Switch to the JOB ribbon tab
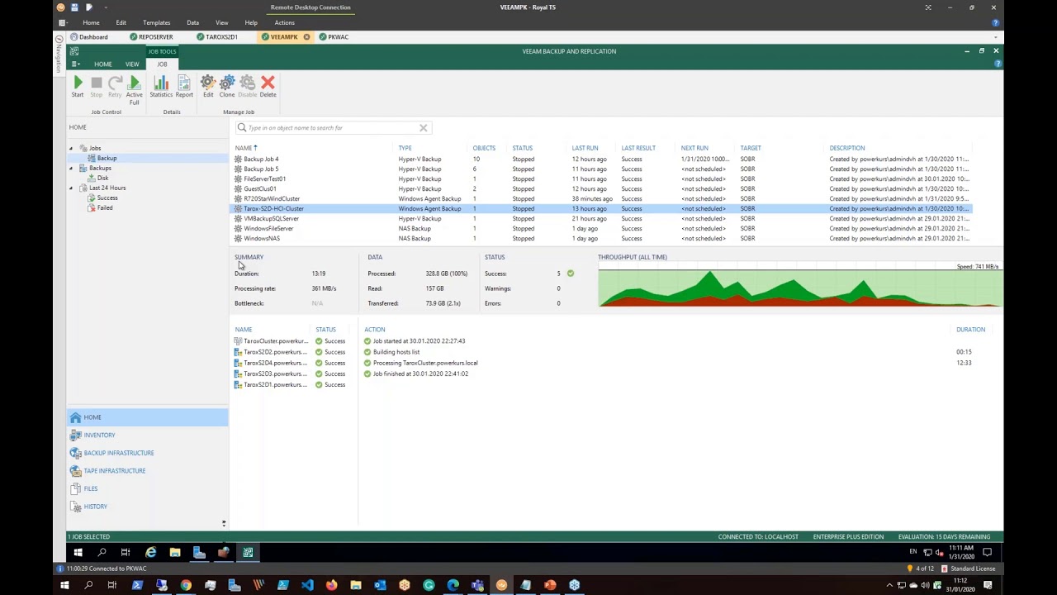 tap(162, 64)
